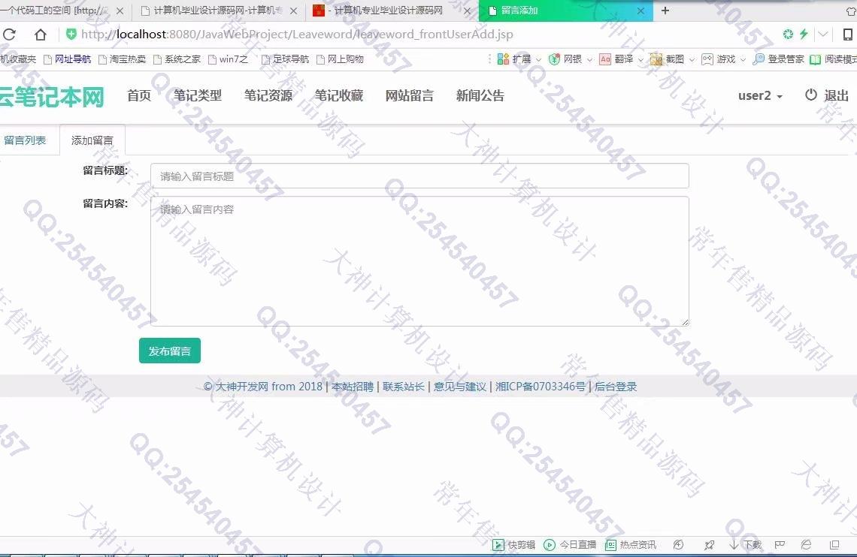
Task: Enable 阅读模式 reading mode
Action: (x=833, y=59)
